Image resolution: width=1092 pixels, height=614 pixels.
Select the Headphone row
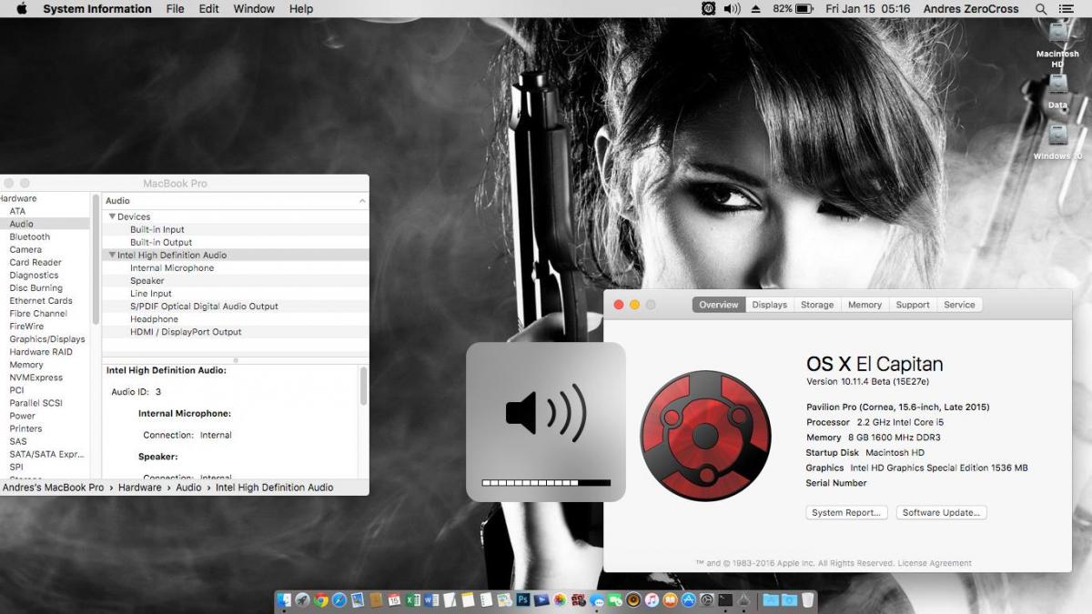coord(236,318)
